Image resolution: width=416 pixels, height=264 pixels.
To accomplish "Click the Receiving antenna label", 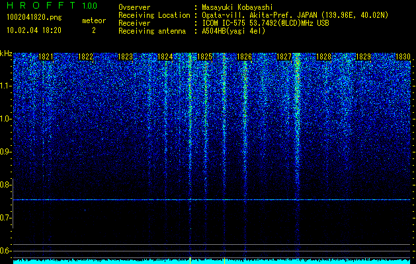I will tap(152, 31).
